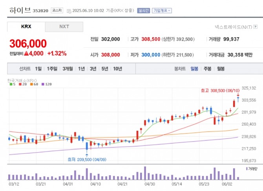263x191 pixels.
Task: Click the purple 120-day moving average legend
Action: click(47, 84)
